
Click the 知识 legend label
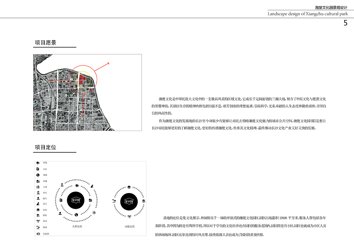tap(45, 210)
